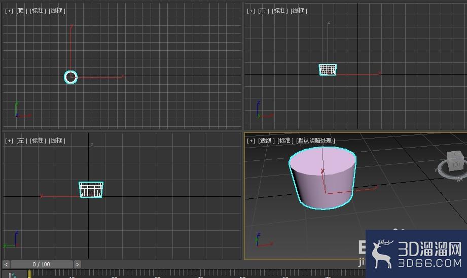
Task: Click the 透视 perspective view label
Action: 266,141
